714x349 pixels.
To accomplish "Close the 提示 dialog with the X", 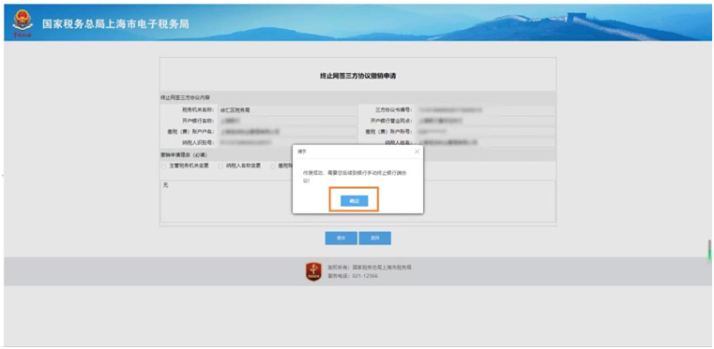I will point(417,152).
